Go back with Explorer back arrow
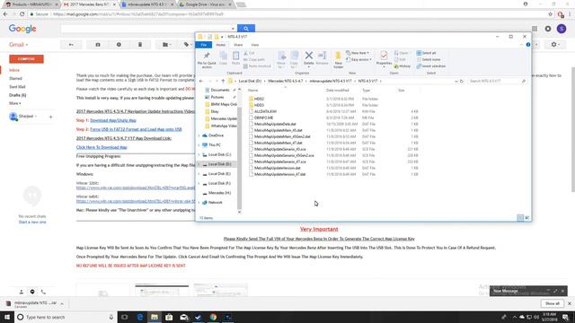Image resolution: width=575 pixels, height=323 pixels. tap(201, 81)
